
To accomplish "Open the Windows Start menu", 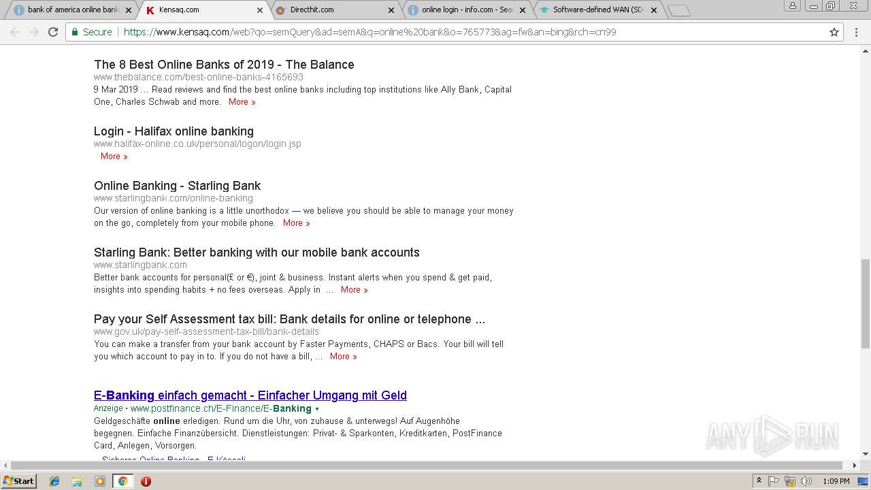I will [18, 481].
